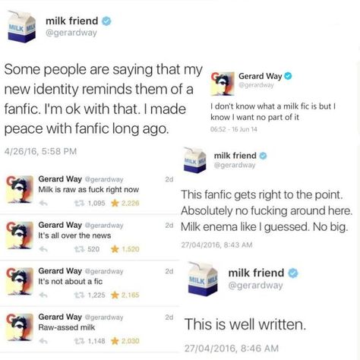
Task: Retweet 'It's all over the news' tweet
Action: [x=79, y=249]
